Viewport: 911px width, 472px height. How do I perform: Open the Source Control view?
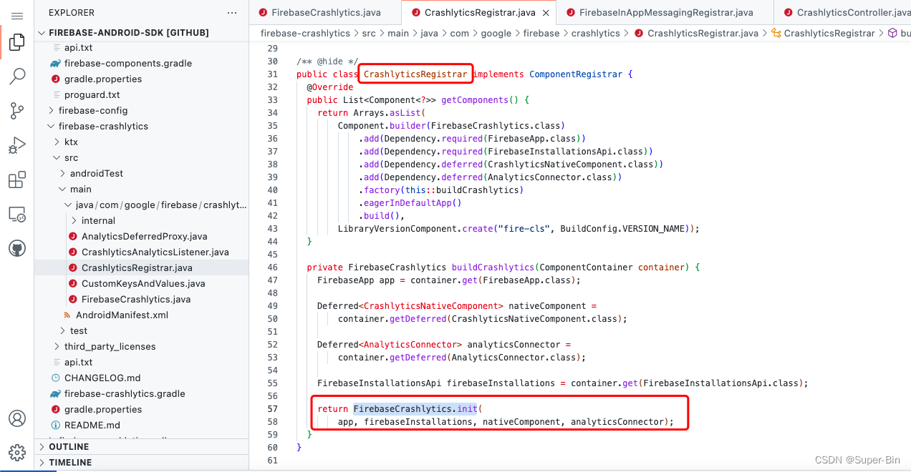pos(17,111)
